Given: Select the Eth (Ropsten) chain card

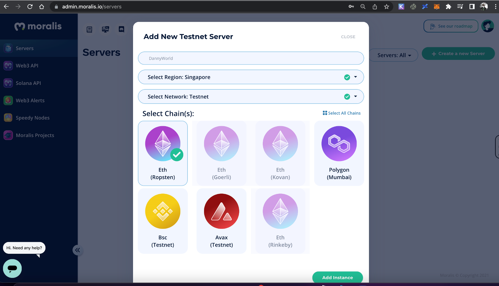Looking at the screenshot, I should (x=163, y=153).
